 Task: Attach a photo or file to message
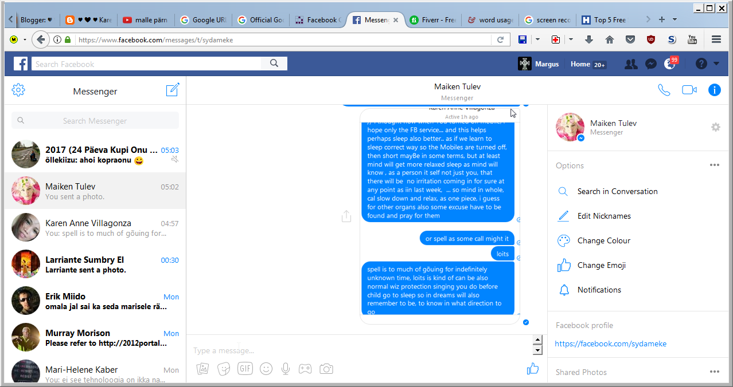[x=202, y=369]
